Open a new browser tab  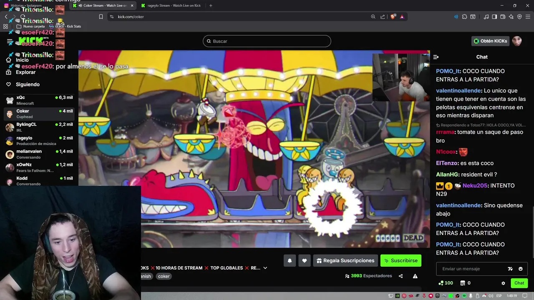point(211,5)
